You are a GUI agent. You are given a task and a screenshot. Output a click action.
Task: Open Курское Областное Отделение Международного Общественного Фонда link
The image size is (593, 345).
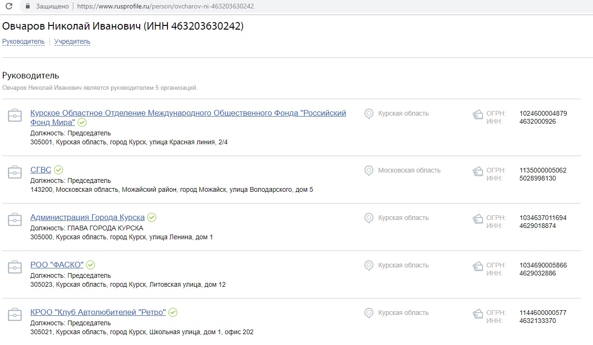(x=188, y=113)
